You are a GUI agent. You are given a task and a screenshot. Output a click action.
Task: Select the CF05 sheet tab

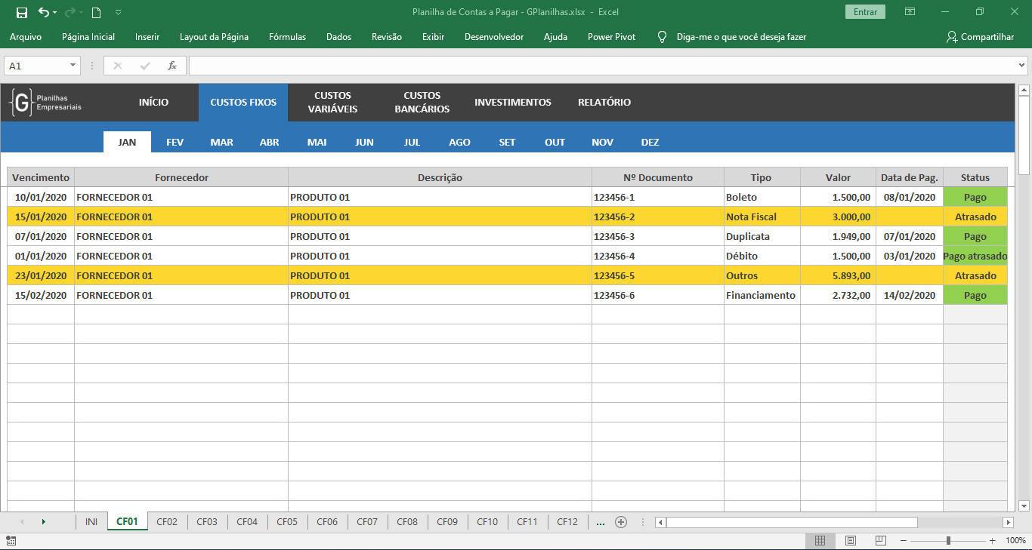(287, 521)
